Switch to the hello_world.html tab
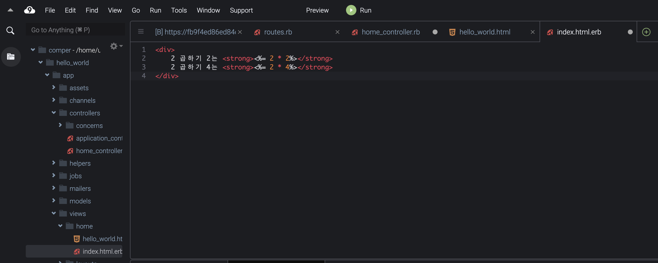658x263 pixels. coord(485,32)
